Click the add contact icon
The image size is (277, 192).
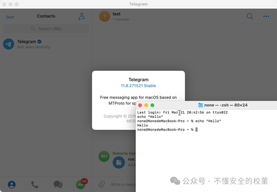(x=82, y=16)
